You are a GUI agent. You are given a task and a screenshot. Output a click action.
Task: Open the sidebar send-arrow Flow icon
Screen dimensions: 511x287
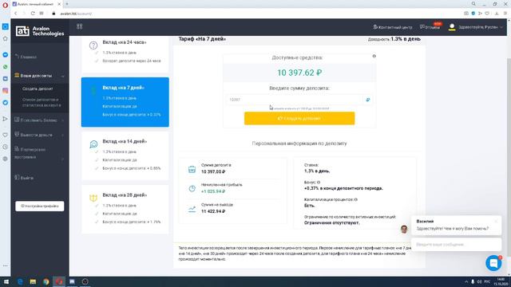(6, 119)
